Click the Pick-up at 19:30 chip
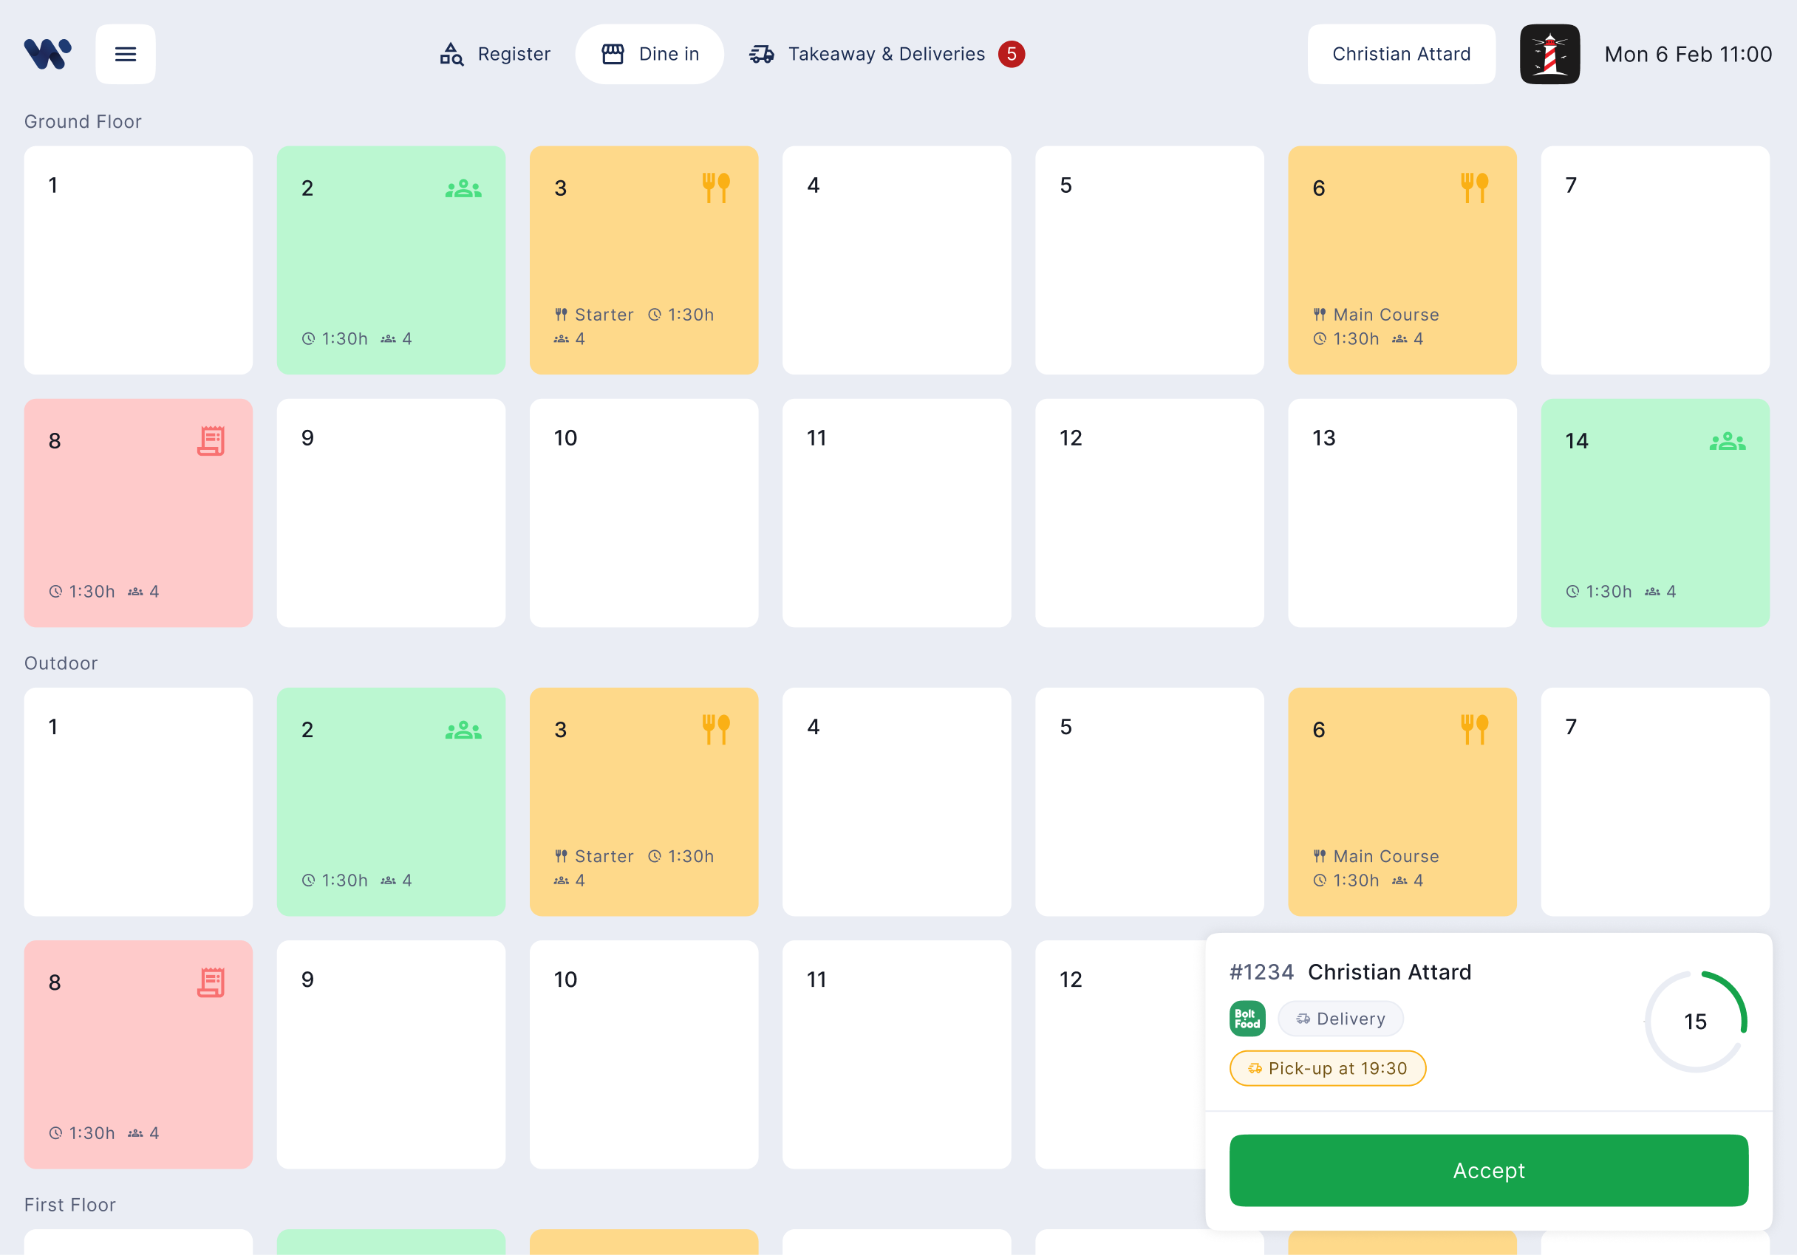This screenshot has width=1797, height=1255. pyautogui.click(x=1327, y=1068)
